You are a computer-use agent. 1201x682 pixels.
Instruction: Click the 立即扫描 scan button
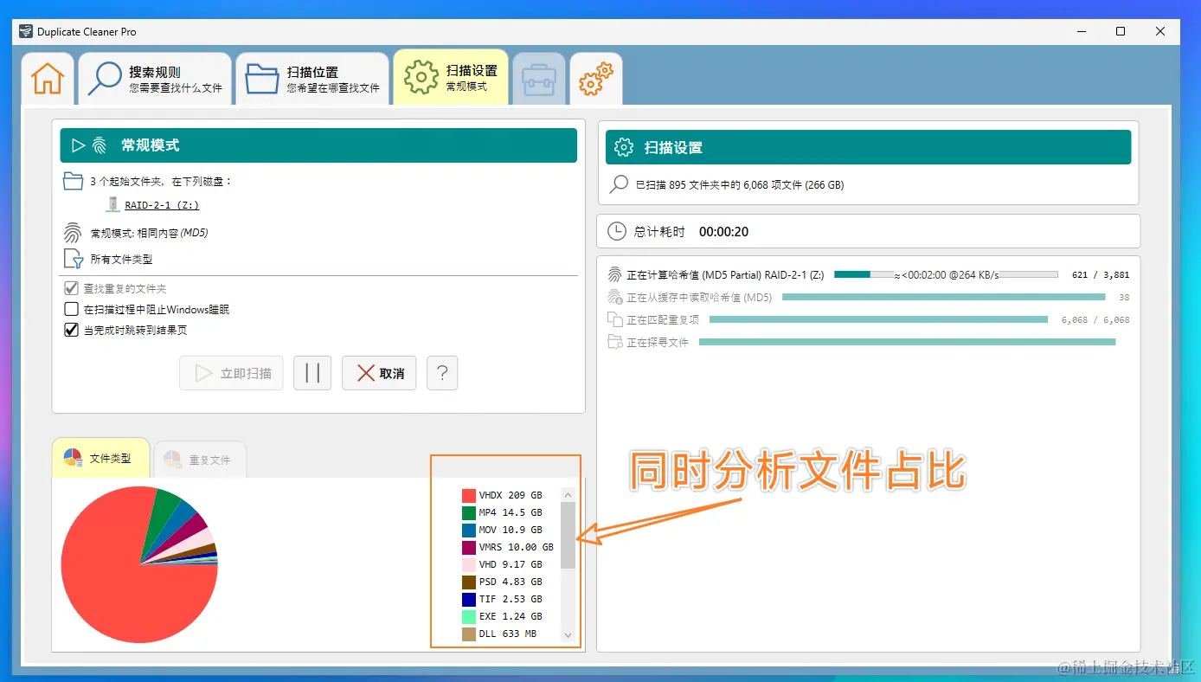[232, 373]
